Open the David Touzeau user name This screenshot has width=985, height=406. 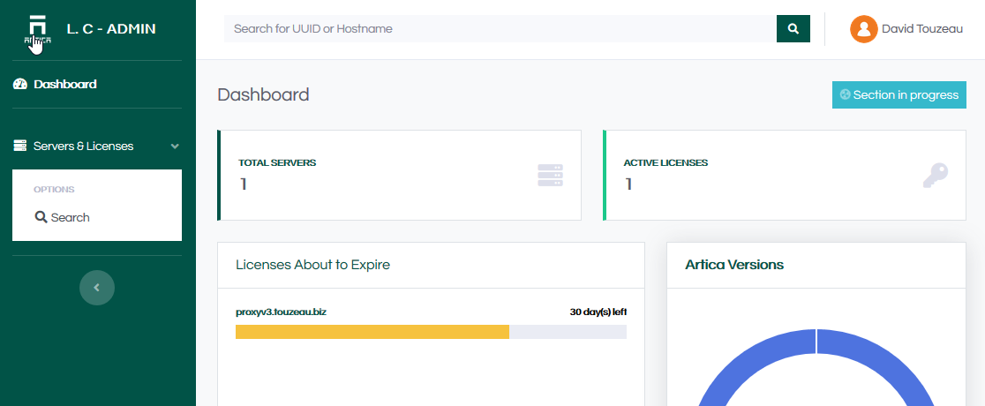coord(921,29)
